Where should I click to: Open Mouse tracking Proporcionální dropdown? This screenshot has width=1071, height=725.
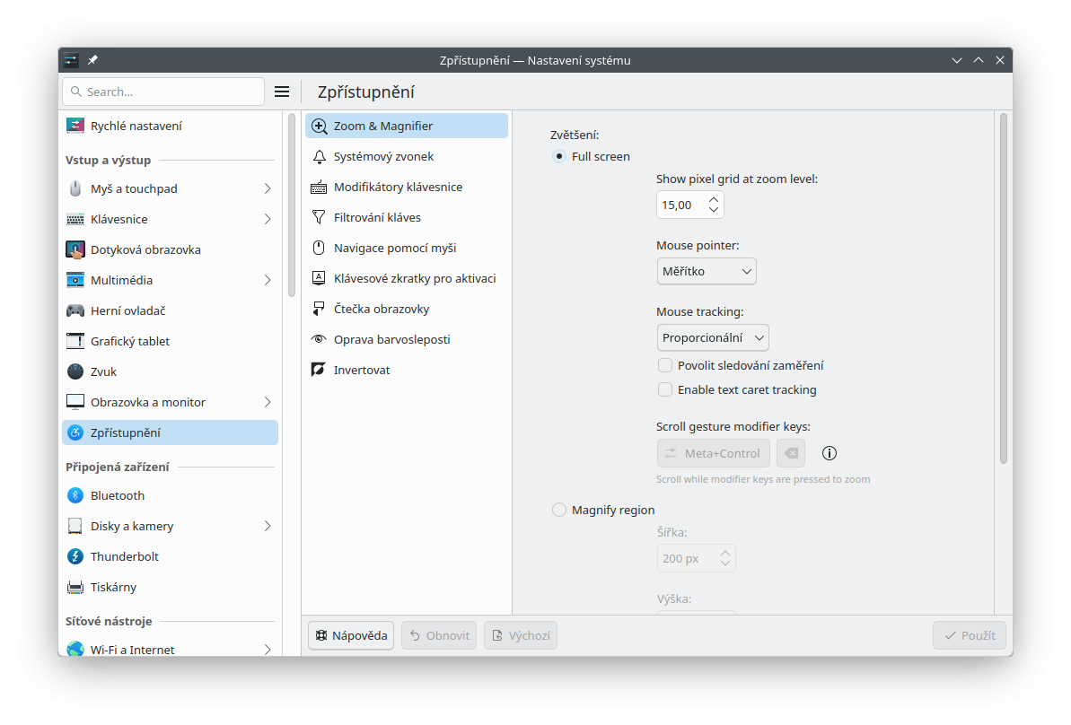pyautogui.click(x=713, y=337)
